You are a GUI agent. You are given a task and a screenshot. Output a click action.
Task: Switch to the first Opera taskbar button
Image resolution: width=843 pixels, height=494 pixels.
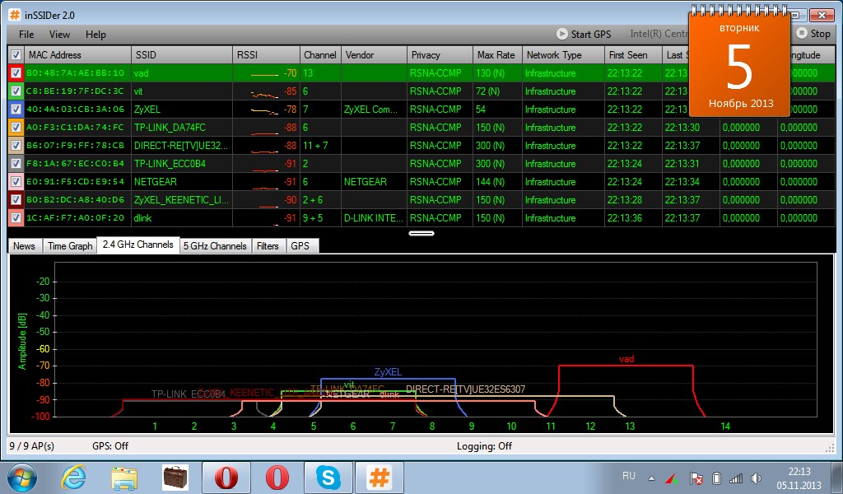click(x=226, y=478)
